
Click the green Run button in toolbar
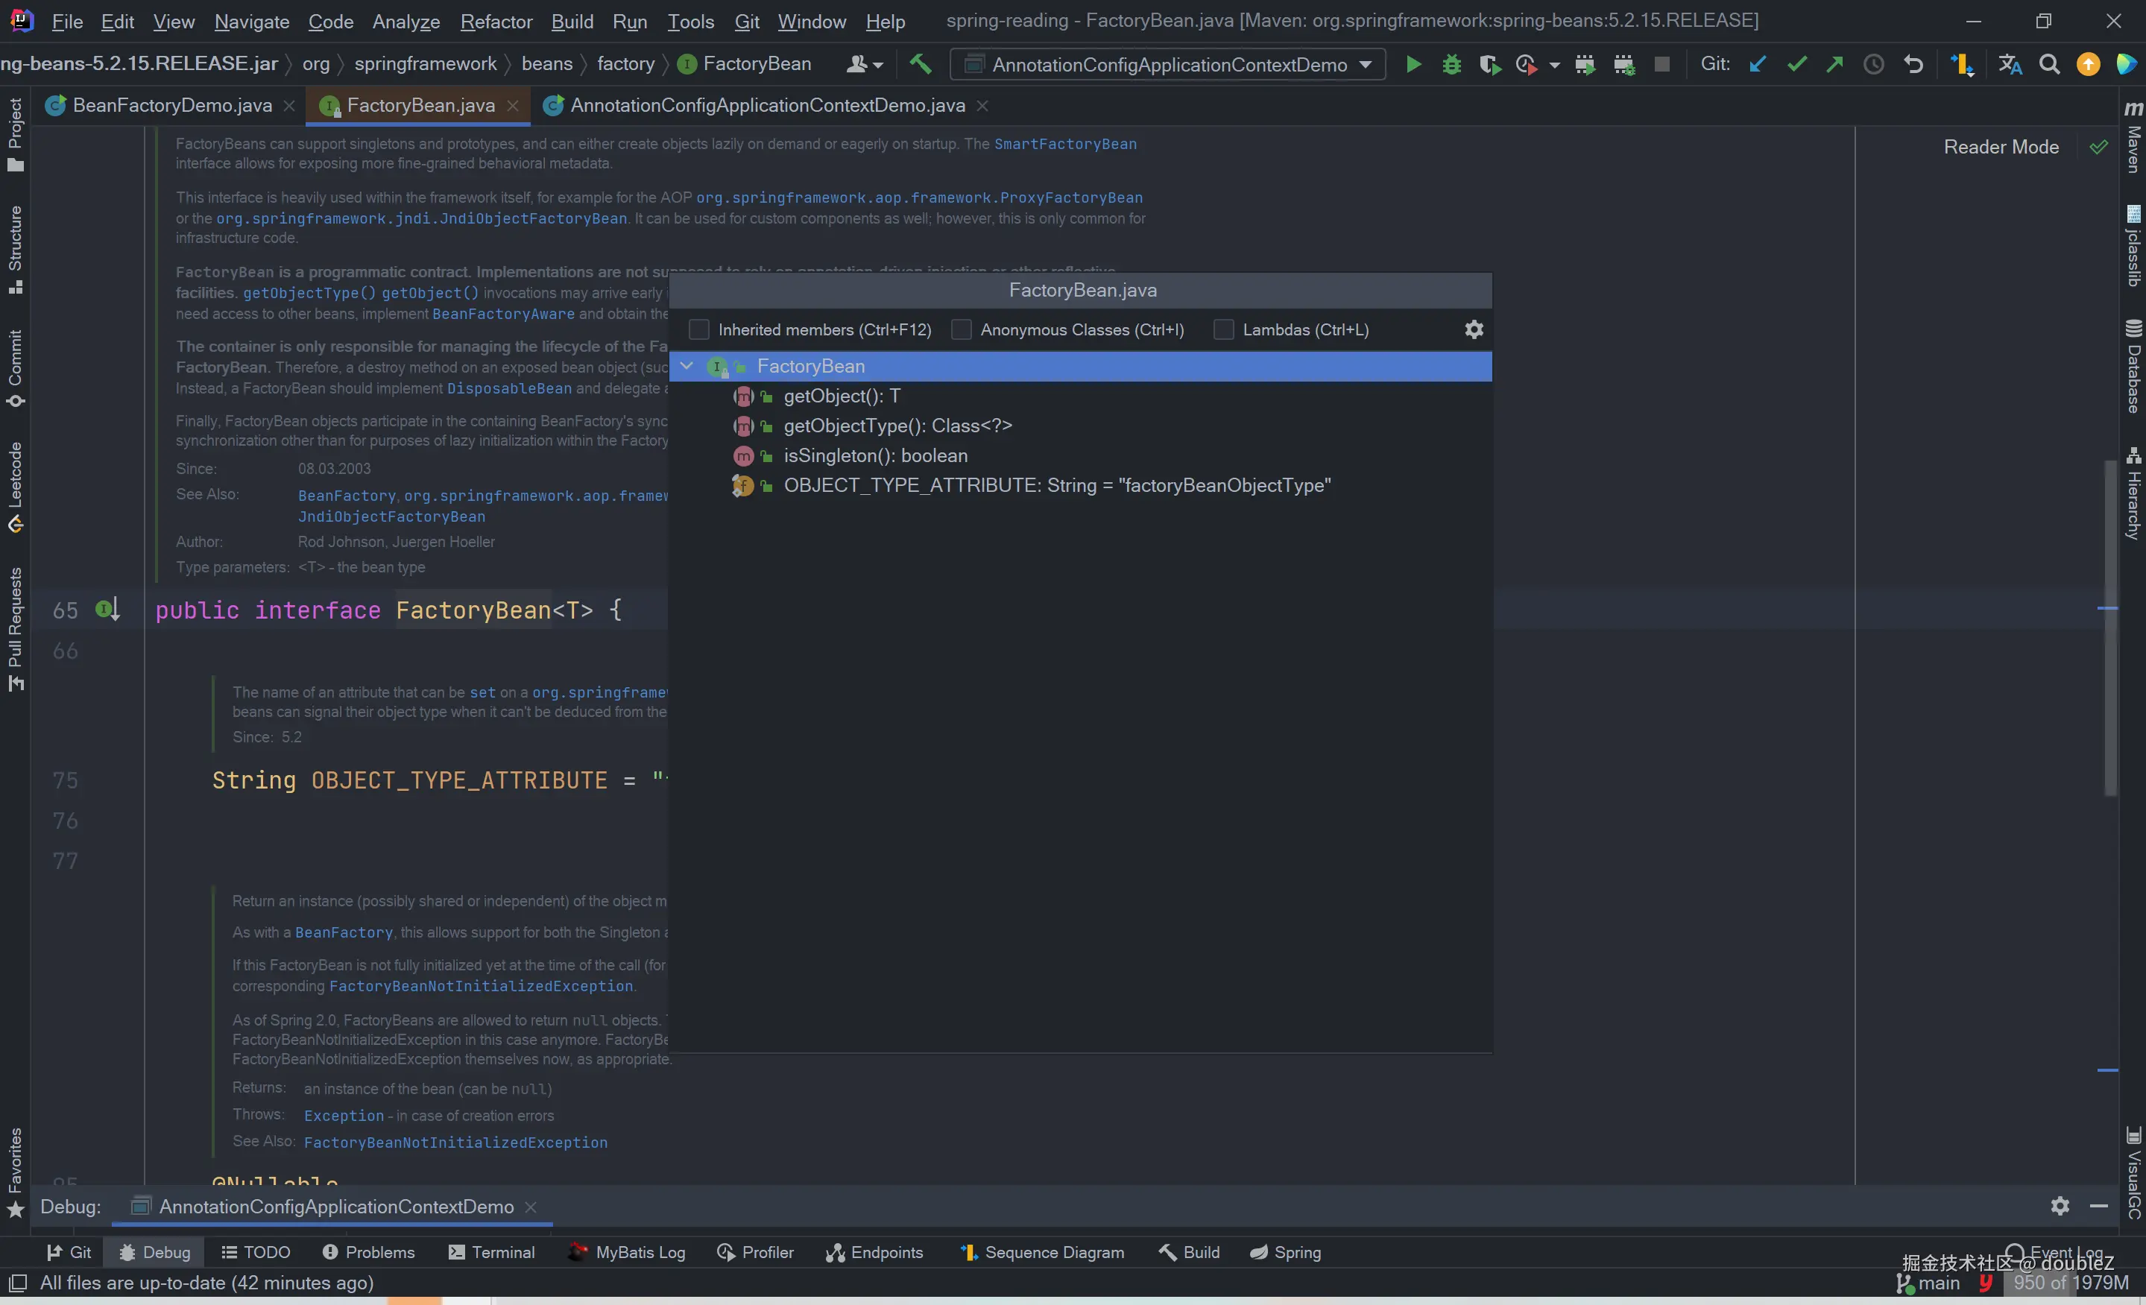coord(1413,64)
